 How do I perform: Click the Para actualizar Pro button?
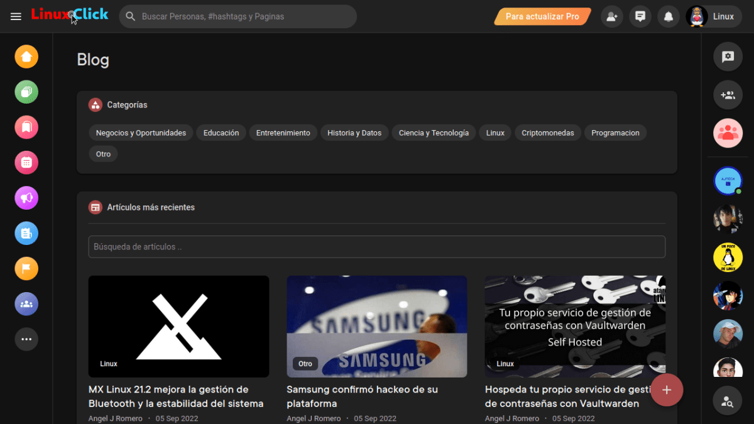tap(542, 16)
